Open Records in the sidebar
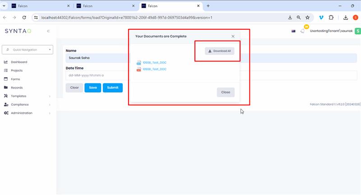 pos(17,88)
